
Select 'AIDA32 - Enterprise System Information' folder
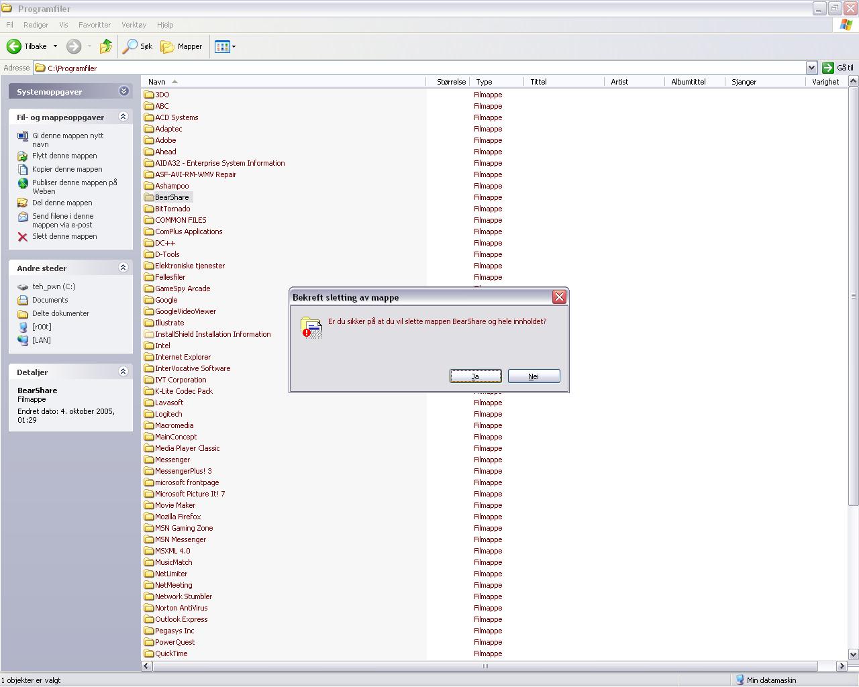coord(219,163)
